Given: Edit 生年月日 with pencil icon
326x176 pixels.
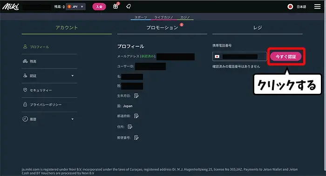Looking at the screenshot, I should [136, 96].
